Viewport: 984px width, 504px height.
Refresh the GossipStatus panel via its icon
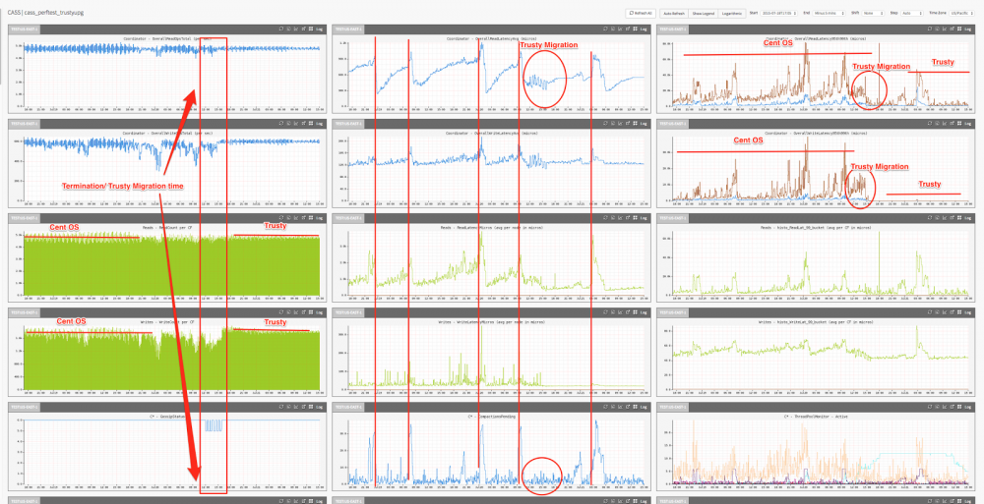(279, 406)
